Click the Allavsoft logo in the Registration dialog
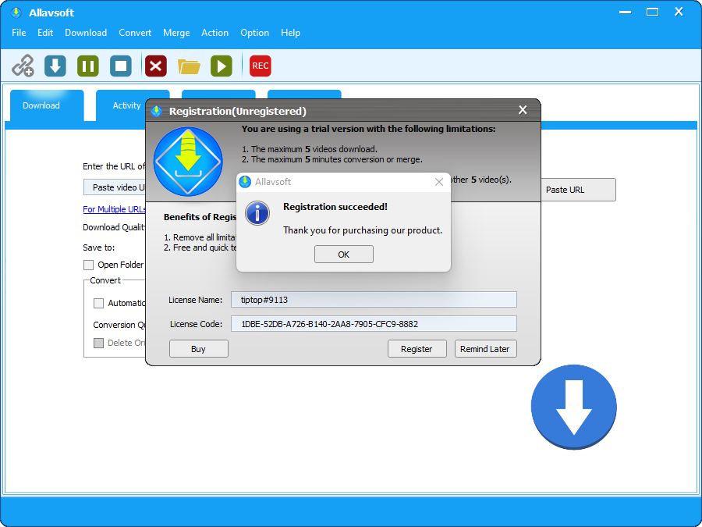702x527 pixels. click(188, 162)
